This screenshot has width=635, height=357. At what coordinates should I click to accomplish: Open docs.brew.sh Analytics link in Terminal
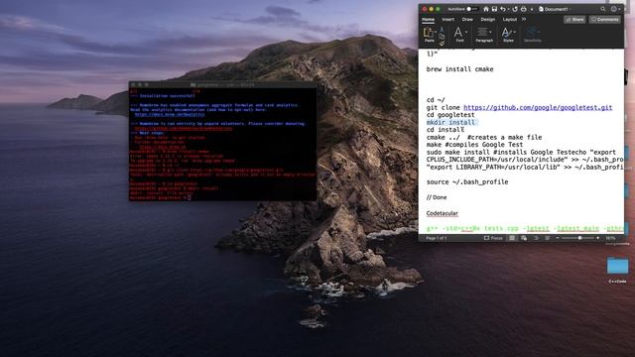tap(170, 115)
